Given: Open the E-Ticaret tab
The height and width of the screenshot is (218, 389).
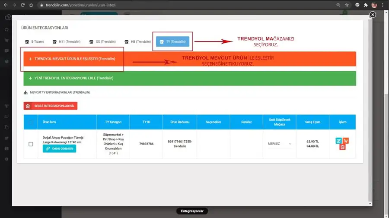Looking at the screenshot, I should pos(35,41).
